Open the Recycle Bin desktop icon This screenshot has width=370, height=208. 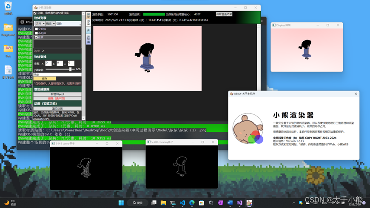click(8, 8)
